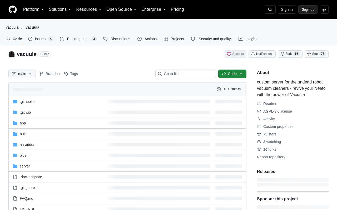
Task: Click the Activity pulse icon
Action: point(259,119)
